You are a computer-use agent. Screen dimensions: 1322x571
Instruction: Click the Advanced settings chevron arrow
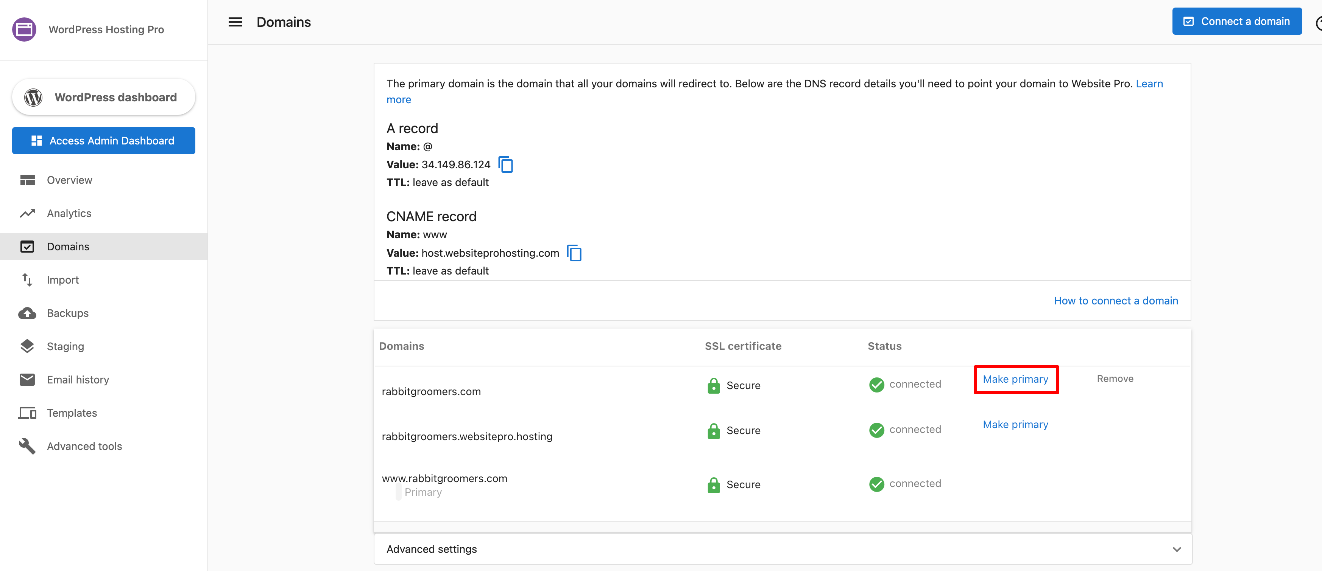point(1176,549)
